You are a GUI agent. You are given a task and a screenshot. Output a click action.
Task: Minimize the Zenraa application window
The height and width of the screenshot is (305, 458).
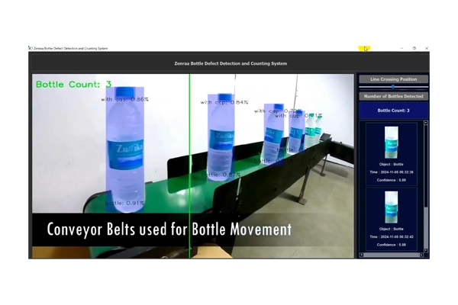[x=402, y=48]
